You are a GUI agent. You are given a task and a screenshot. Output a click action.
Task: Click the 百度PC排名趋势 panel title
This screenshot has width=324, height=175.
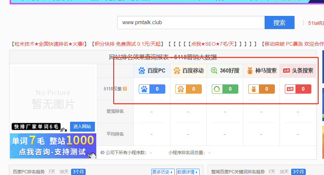(29, 172)
